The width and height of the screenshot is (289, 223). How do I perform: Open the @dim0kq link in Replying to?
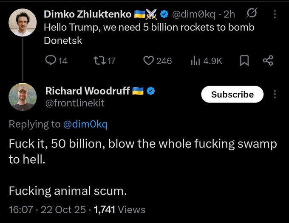tap(85, 124)
